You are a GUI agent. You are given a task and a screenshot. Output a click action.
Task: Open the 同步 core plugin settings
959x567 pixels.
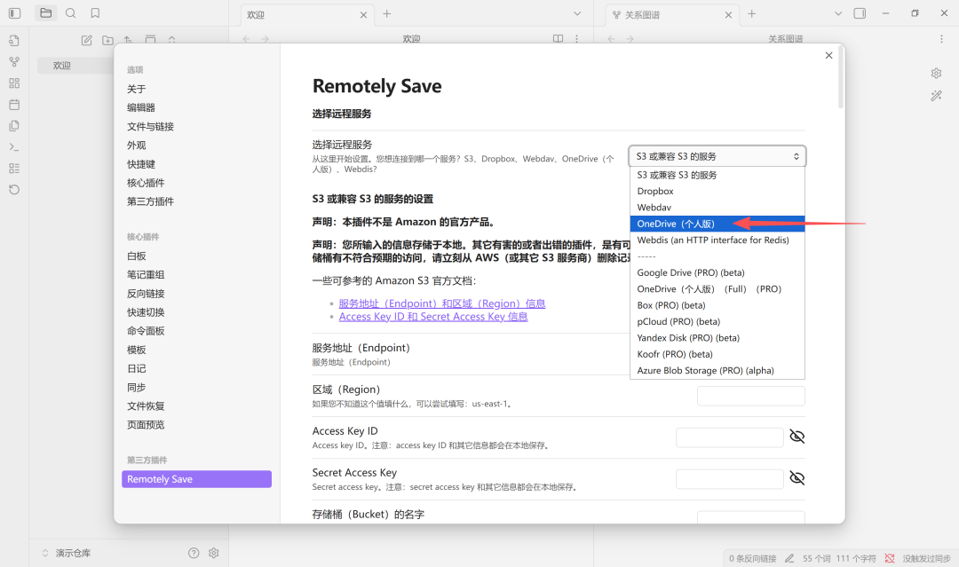pos(197,388)
